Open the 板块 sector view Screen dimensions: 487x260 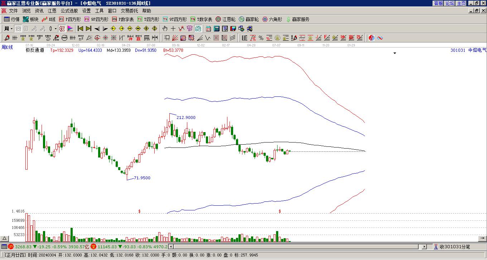(x=31, y=19)
